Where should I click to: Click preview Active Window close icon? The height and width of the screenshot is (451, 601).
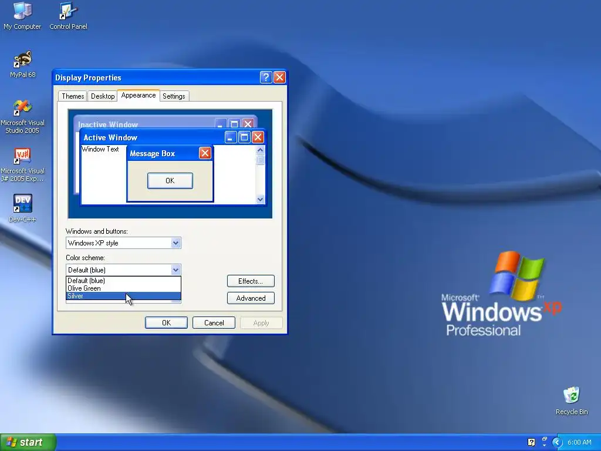258,137
